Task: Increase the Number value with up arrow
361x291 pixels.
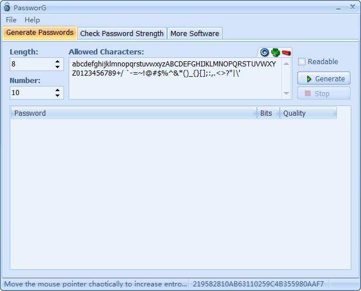Action: (58, 90)
